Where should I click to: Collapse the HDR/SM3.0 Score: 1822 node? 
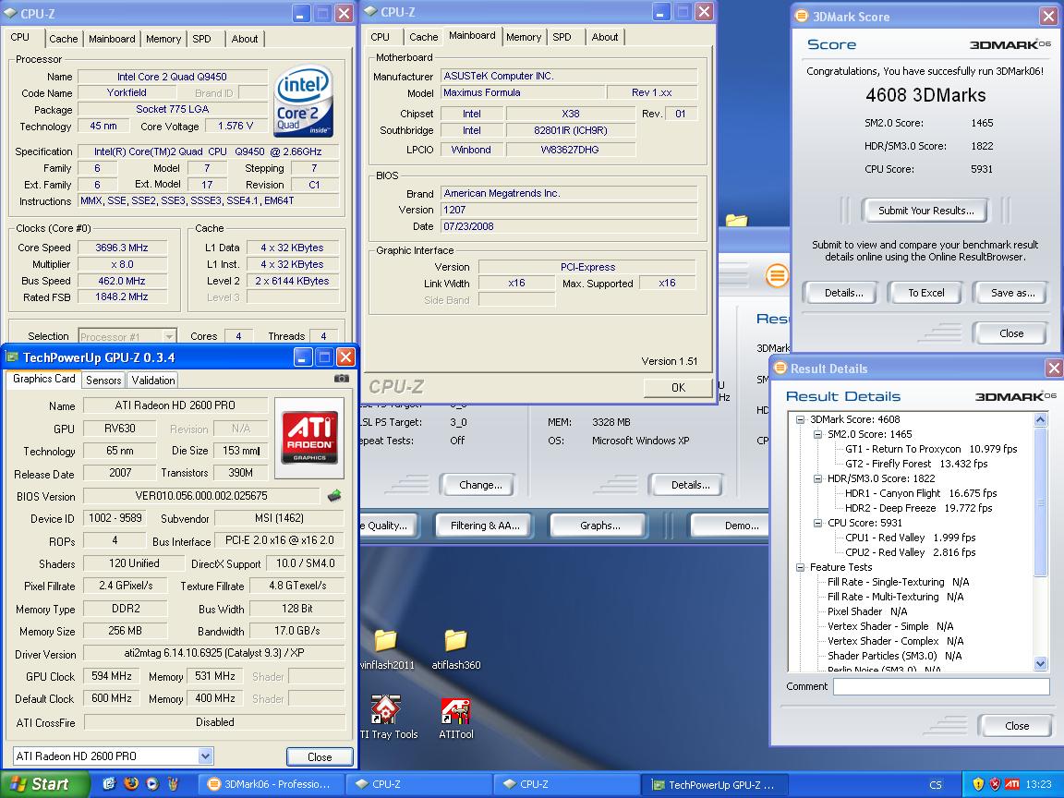point(817,478)
